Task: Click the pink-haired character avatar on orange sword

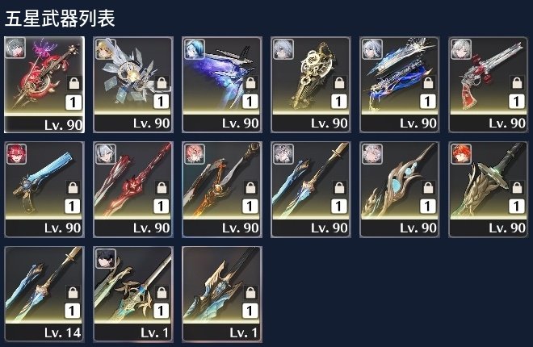Action: [194, 154]
